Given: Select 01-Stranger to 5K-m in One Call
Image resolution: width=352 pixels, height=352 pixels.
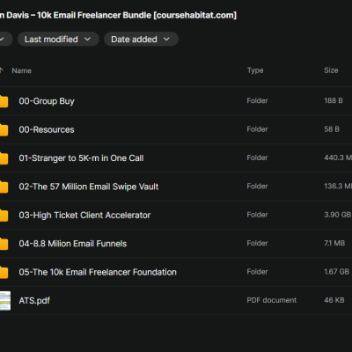Looking at the screenshot, I should [81, 158].
